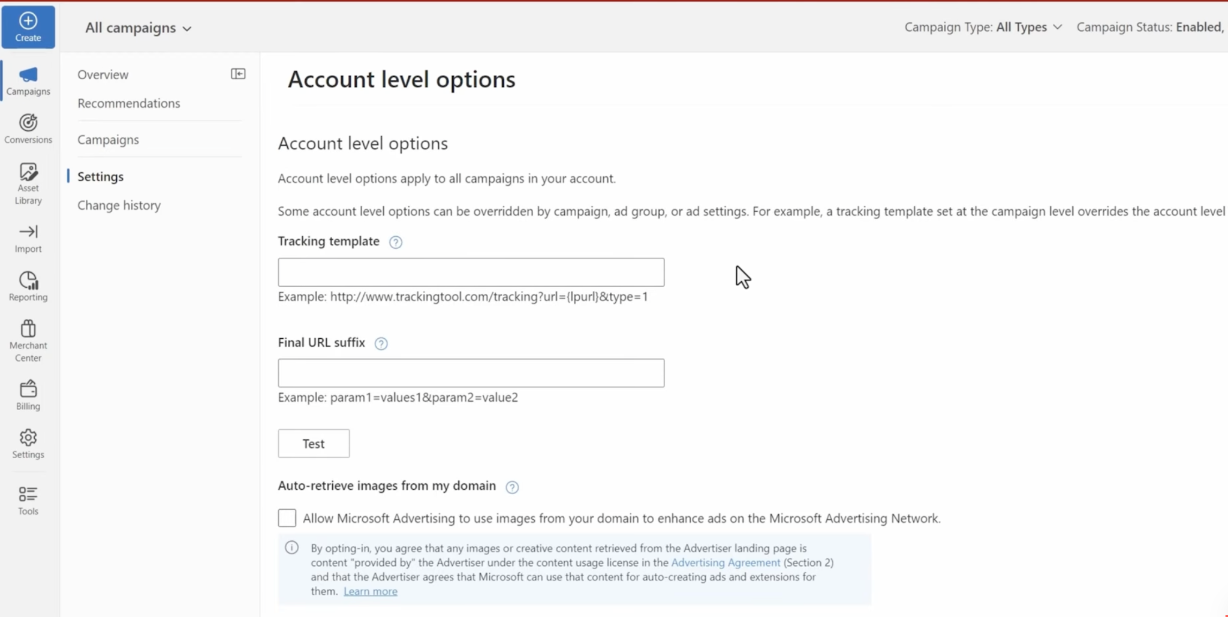
Task: Enable auto-retrieve images from domain checkbox
Action: click(x=287, y=518)
